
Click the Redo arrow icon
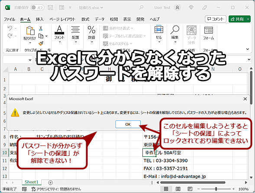[x=10, y=36]
